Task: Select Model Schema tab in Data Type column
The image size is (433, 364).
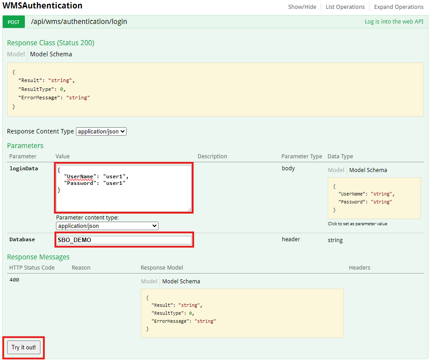Action: [x=368, y=170]
